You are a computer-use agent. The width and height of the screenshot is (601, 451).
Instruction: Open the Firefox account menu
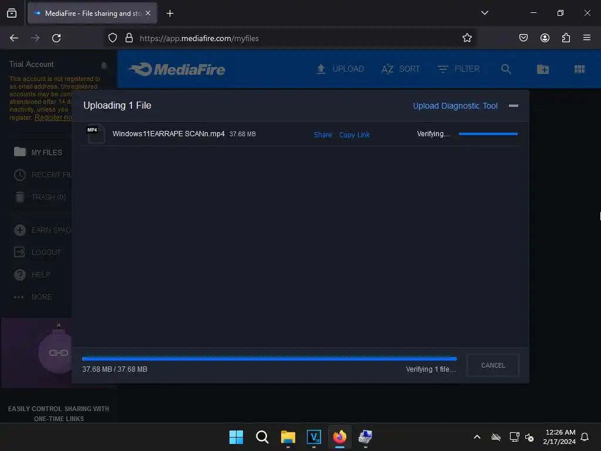(x=545, y=38)
